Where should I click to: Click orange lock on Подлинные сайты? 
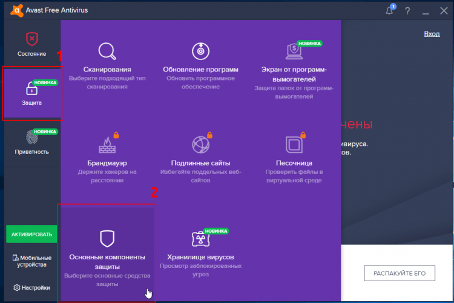(x=209, y=135)
